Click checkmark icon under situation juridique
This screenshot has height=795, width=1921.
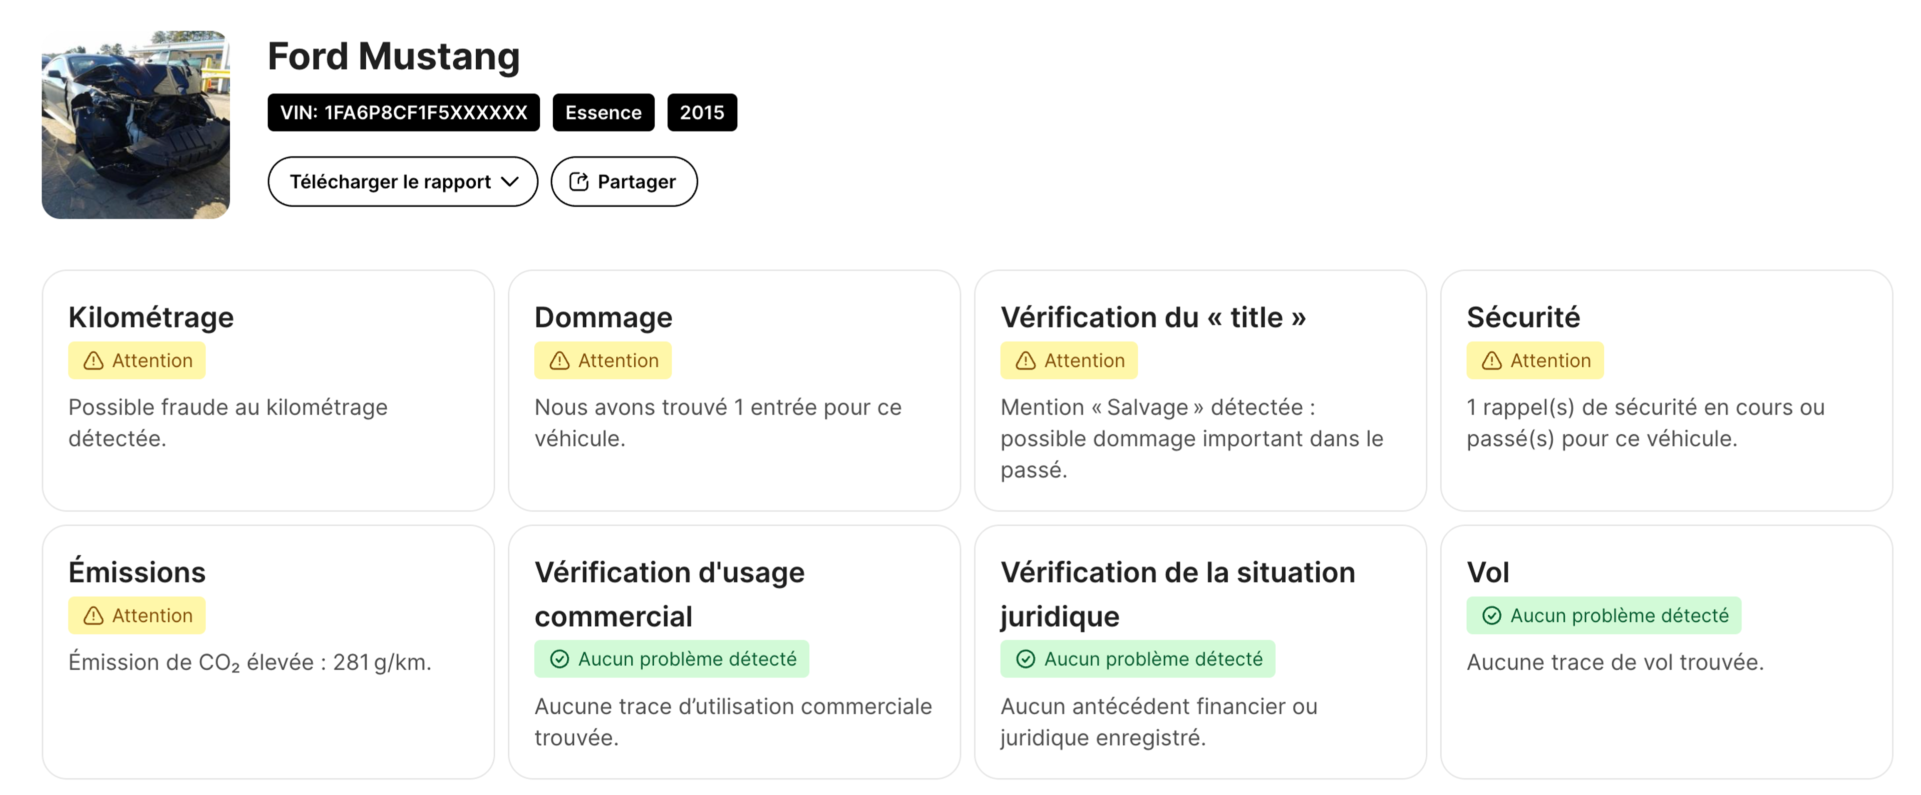coord(1026,658)
